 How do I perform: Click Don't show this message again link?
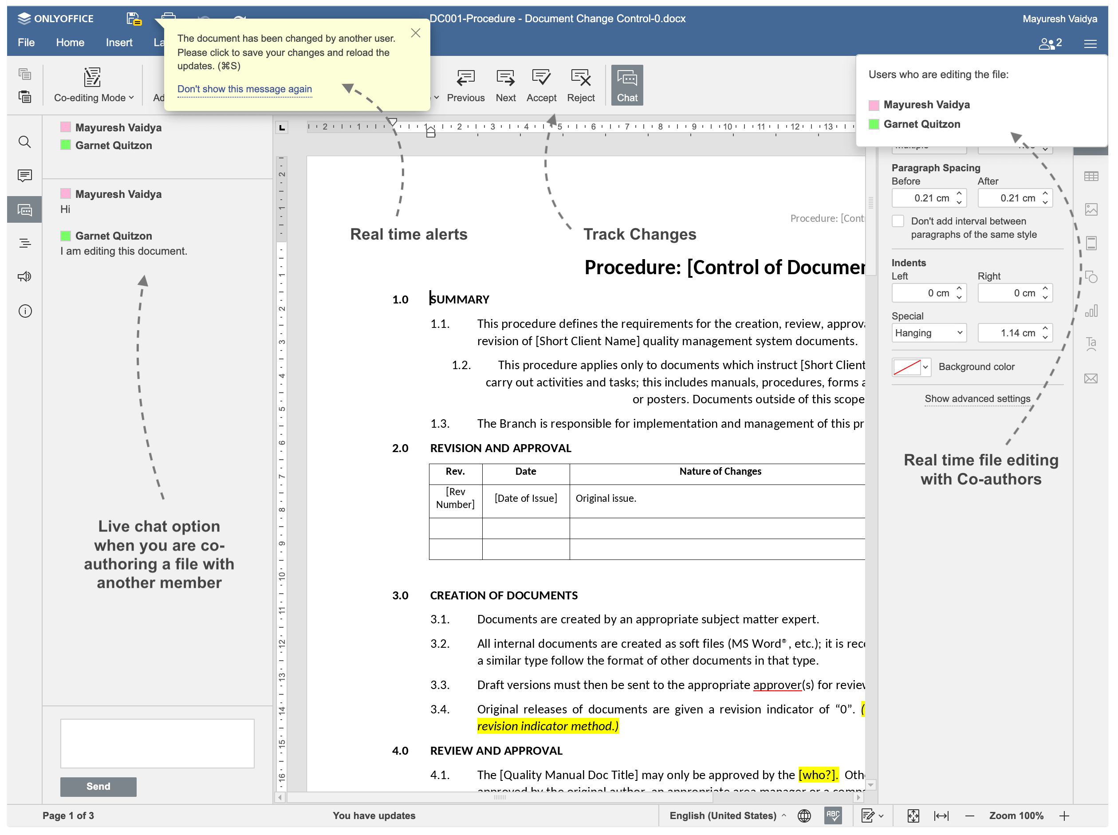pos(244,89)
